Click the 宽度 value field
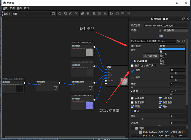The height and width of the screenshot is (140, 191). point(178,70)
